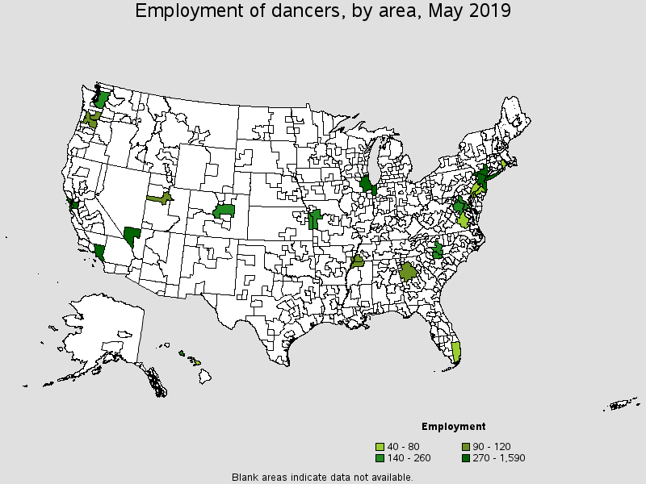Click the legend label '270 - 1,590'
The image size is (646, 484).
[498, 458]
